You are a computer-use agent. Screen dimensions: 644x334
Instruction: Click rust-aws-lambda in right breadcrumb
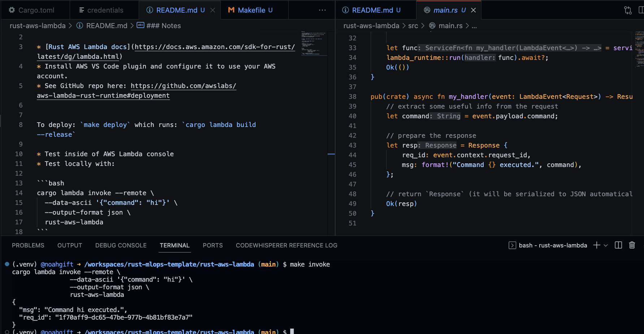[x=371, y=26]
